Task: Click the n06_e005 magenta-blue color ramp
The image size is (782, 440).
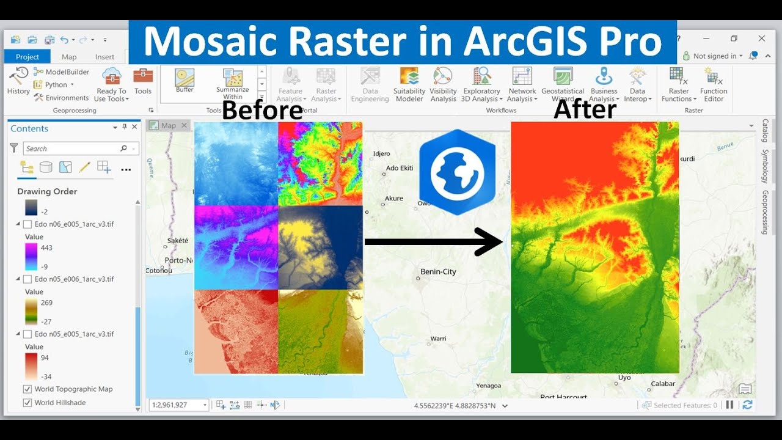Action: click(x=31, y=257)
